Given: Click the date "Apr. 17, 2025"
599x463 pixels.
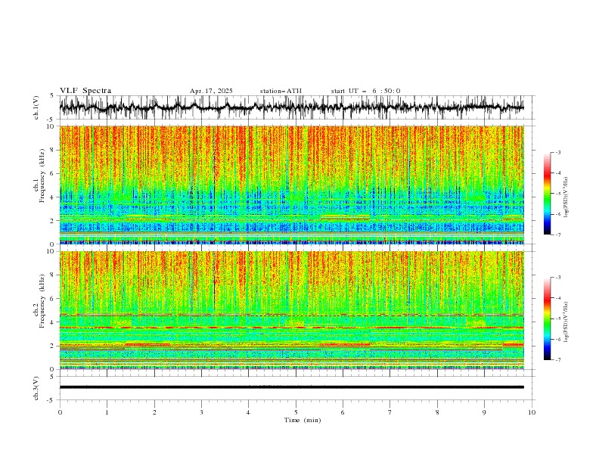Looking at the screenshot, I should pos(211,91).
